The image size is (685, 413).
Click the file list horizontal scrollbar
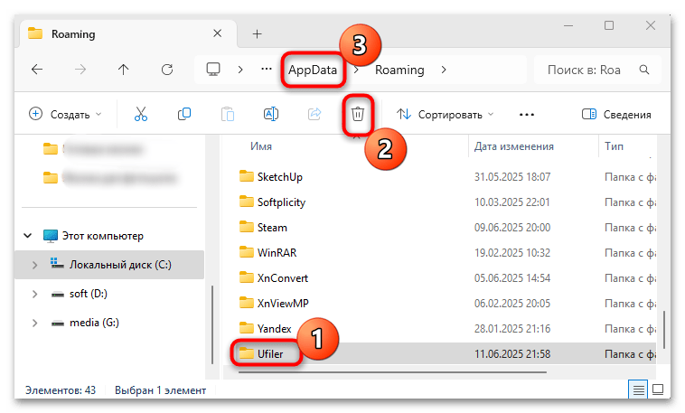tap(392, 372)
